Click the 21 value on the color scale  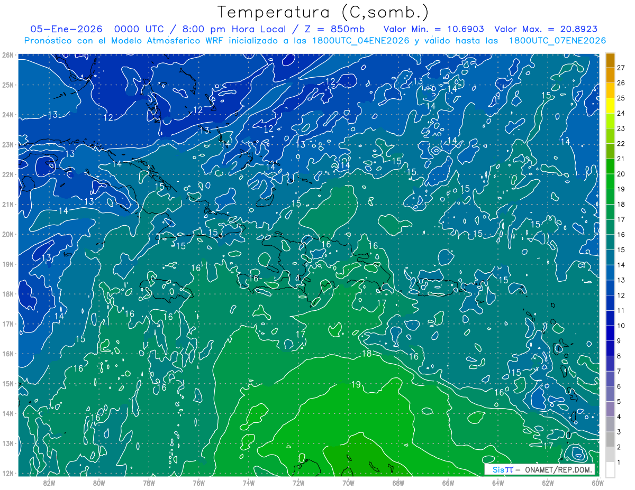click(x=621, y=159)
